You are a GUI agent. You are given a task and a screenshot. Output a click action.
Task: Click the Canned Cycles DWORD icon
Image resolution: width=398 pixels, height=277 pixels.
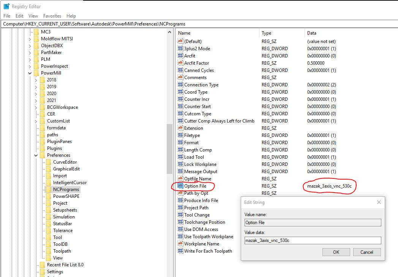click(x=180, y=70)
